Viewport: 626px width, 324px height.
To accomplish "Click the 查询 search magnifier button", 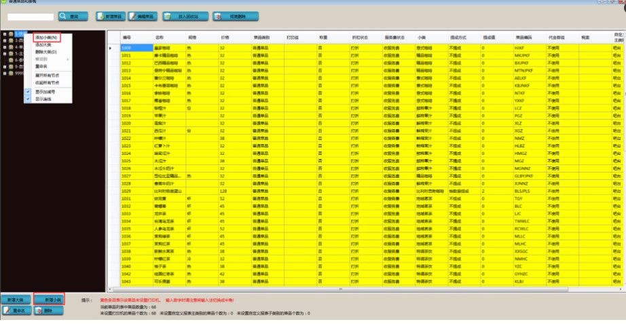I will click(73, 16).
